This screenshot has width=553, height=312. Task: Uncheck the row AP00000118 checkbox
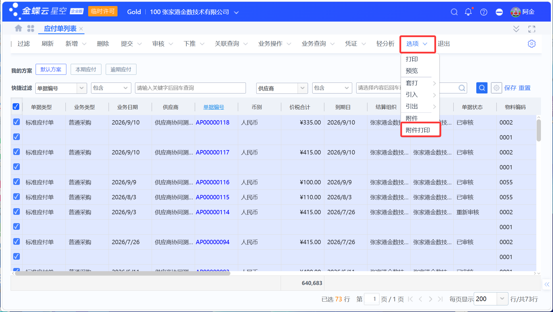pos(17,122)
